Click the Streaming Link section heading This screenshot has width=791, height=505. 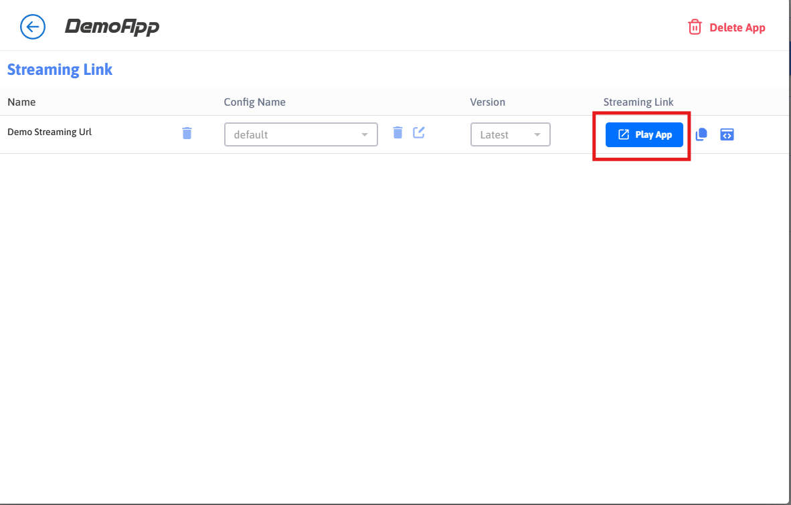[60, 70]
